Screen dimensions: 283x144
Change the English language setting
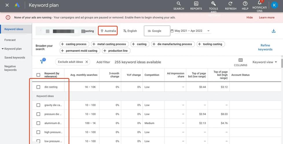pyautogui.click(x=130, y=31)
